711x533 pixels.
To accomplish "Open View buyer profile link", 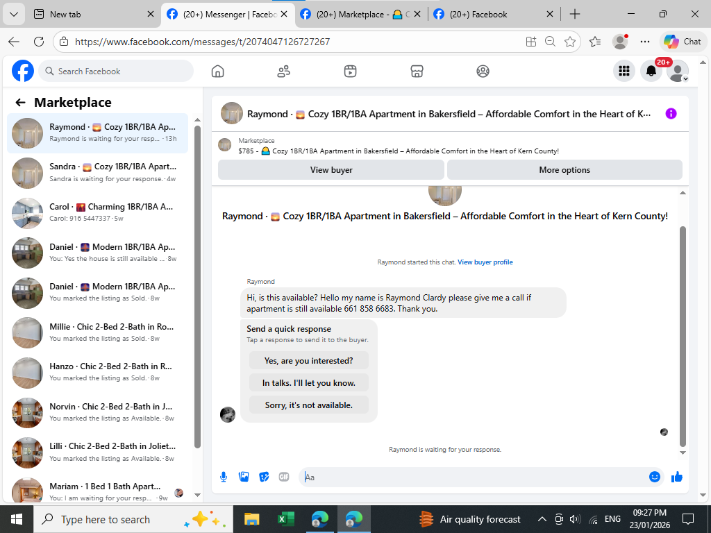I will point(485,262).
